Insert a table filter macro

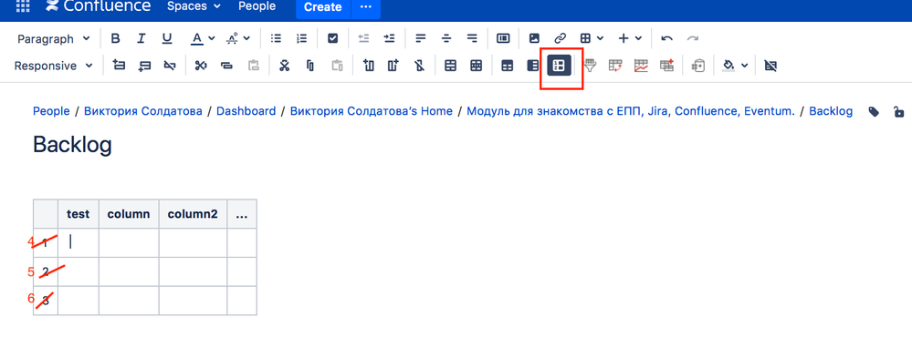coord(590,66)
